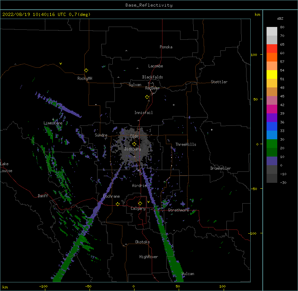
Task: Click the yellow diamond between Olds and Didsbury
Action: pos(134,144)
